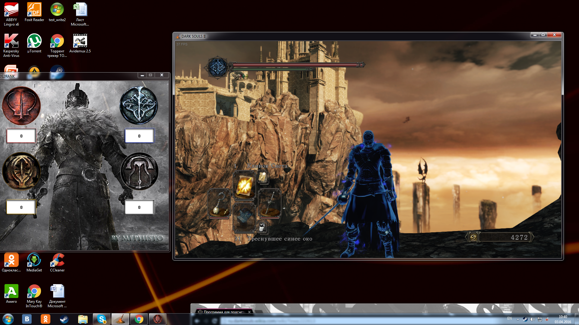Image resolution: width=579 pixels, height=325 pixels.
Task: Open Foxit Reader desktop shortcut
Action: tap(34, 12)
